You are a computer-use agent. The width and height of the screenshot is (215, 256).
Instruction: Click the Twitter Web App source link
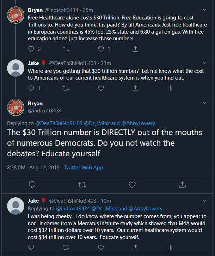point(84,167)
